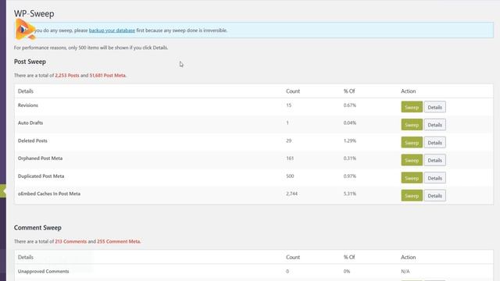This screenshot has height=281, width=500.
Task: Click the oEmbed Caches In Post Meta label
Action: pos(49,194)
